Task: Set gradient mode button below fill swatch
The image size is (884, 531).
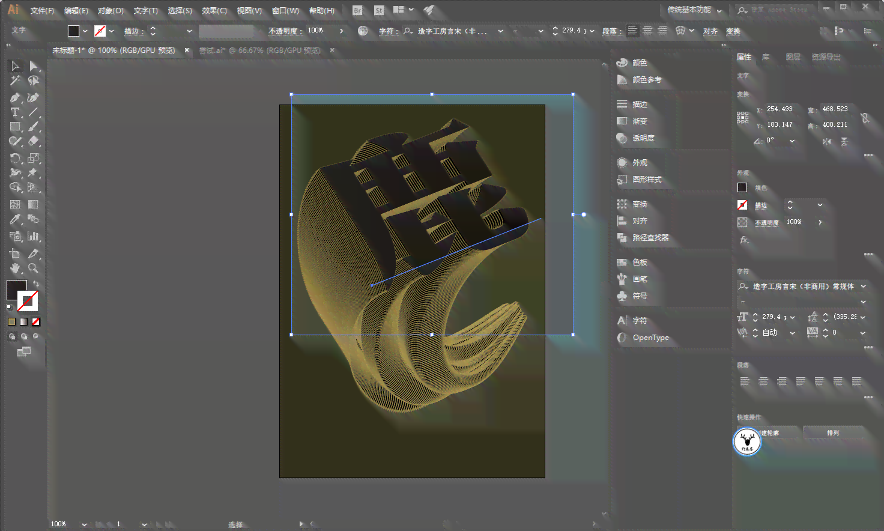Action: pos(24,322)
